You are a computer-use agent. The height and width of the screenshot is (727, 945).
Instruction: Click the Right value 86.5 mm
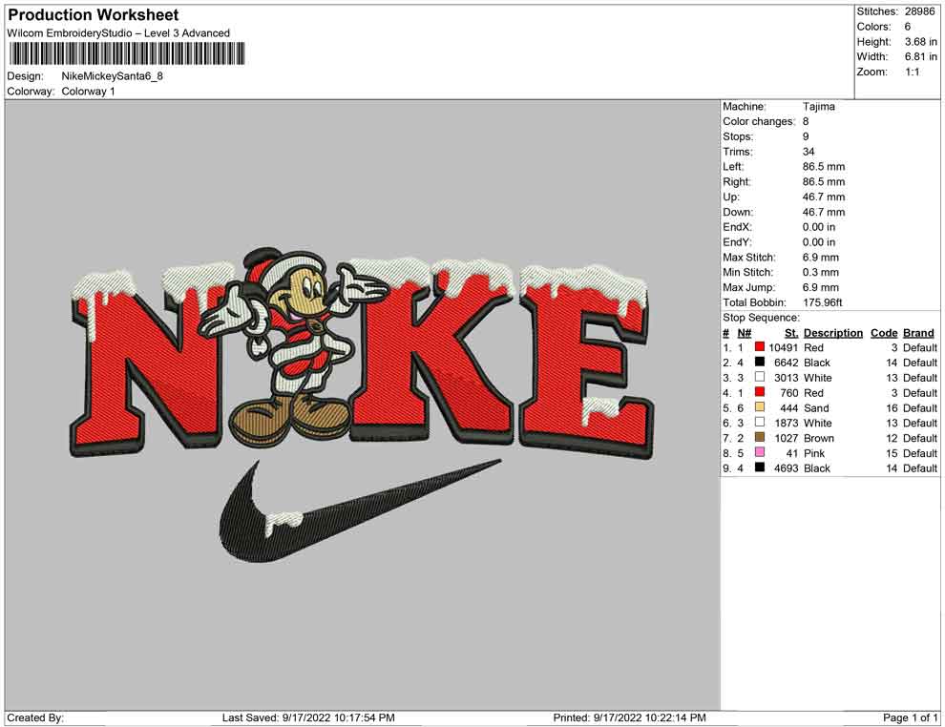(823, 182)
